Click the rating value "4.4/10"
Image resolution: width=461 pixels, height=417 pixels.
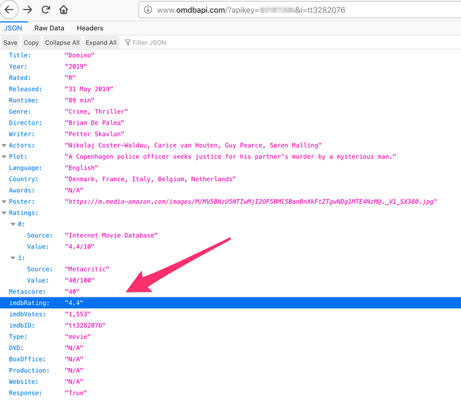79,247
